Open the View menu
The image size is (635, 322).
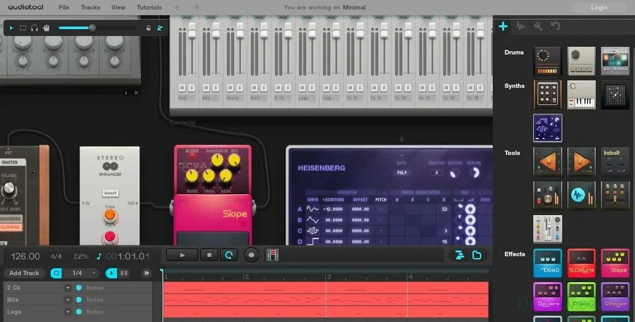(118, 8)
